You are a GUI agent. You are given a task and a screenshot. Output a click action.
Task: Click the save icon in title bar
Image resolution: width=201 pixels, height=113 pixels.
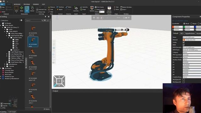pos(3,1)
